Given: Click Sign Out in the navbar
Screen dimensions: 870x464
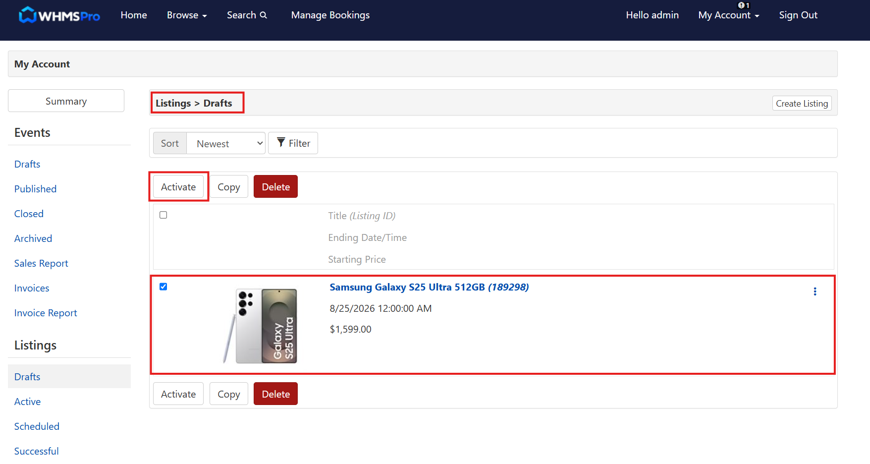Looking at the screenshot, I should [x=798, y=15].
